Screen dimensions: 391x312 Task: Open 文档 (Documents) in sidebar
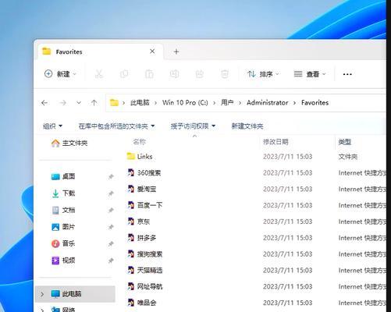pyautogui.click(x=63, y=210)
